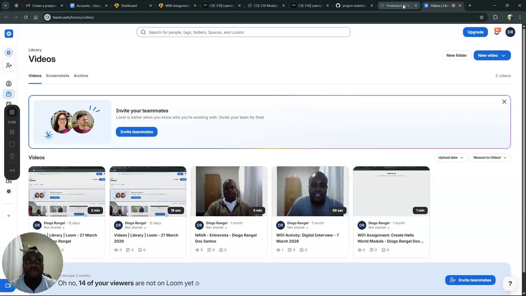Click New folder button

(x=457, y=55)
